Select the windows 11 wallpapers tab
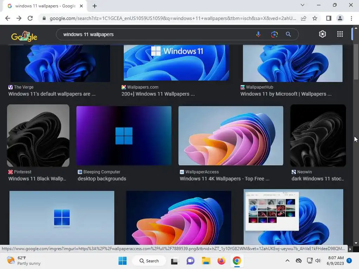Image resolution: width=359 pixels, height=269 pixels. point(45,6)
